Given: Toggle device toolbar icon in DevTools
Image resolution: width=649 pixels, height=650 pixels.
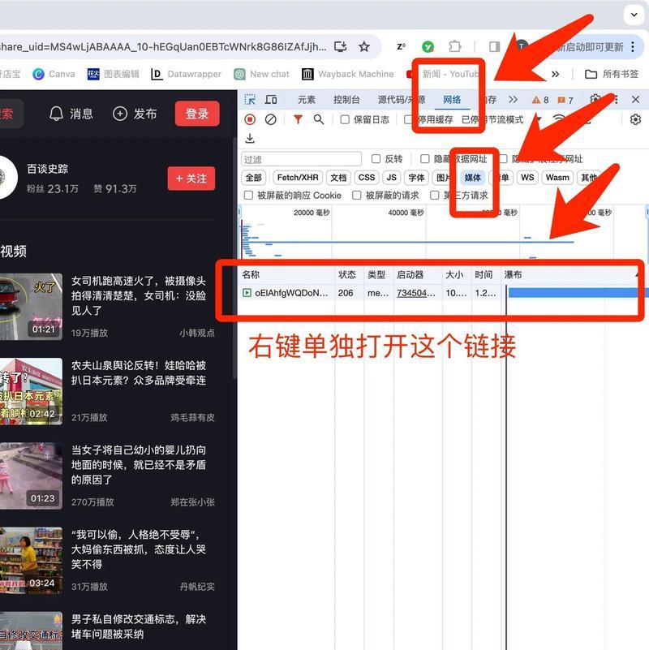Looking at the screenshot, I should coord(271,100).
